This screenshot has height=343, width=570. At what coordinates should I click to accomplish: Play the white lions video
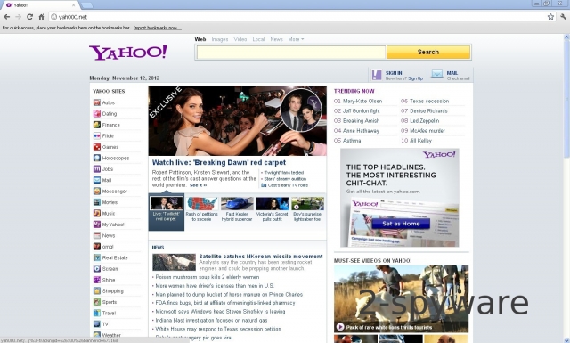click(x=340, y=327)
